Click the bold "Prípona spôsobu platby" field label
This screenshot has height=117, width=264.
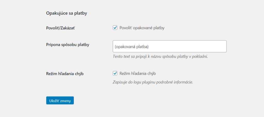pyautogui.click(x=68, y=44)
